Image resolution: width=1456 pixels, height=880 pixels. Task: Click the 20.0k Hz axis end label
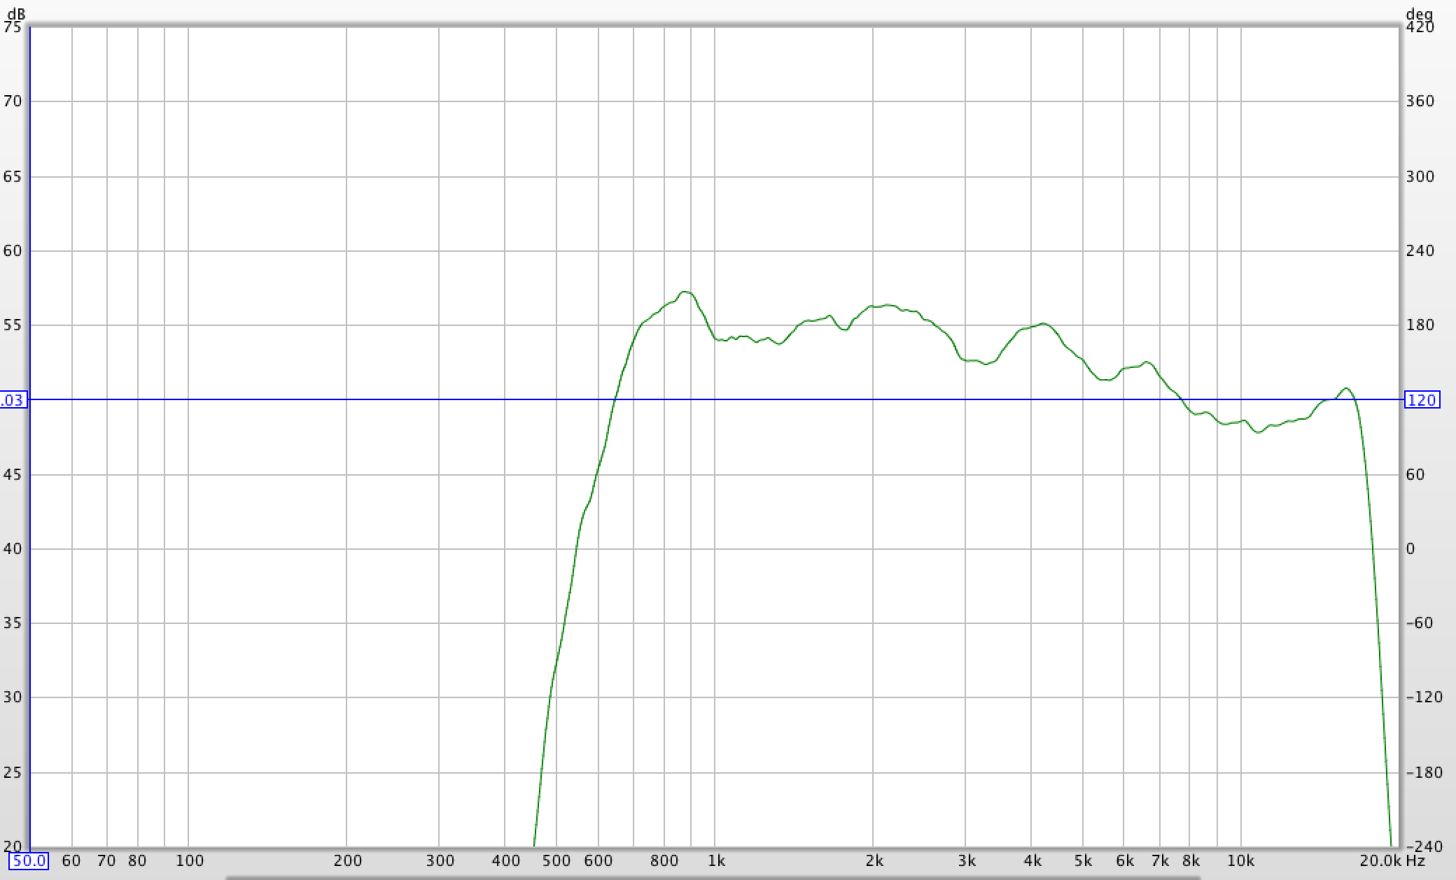(1392, 860)
